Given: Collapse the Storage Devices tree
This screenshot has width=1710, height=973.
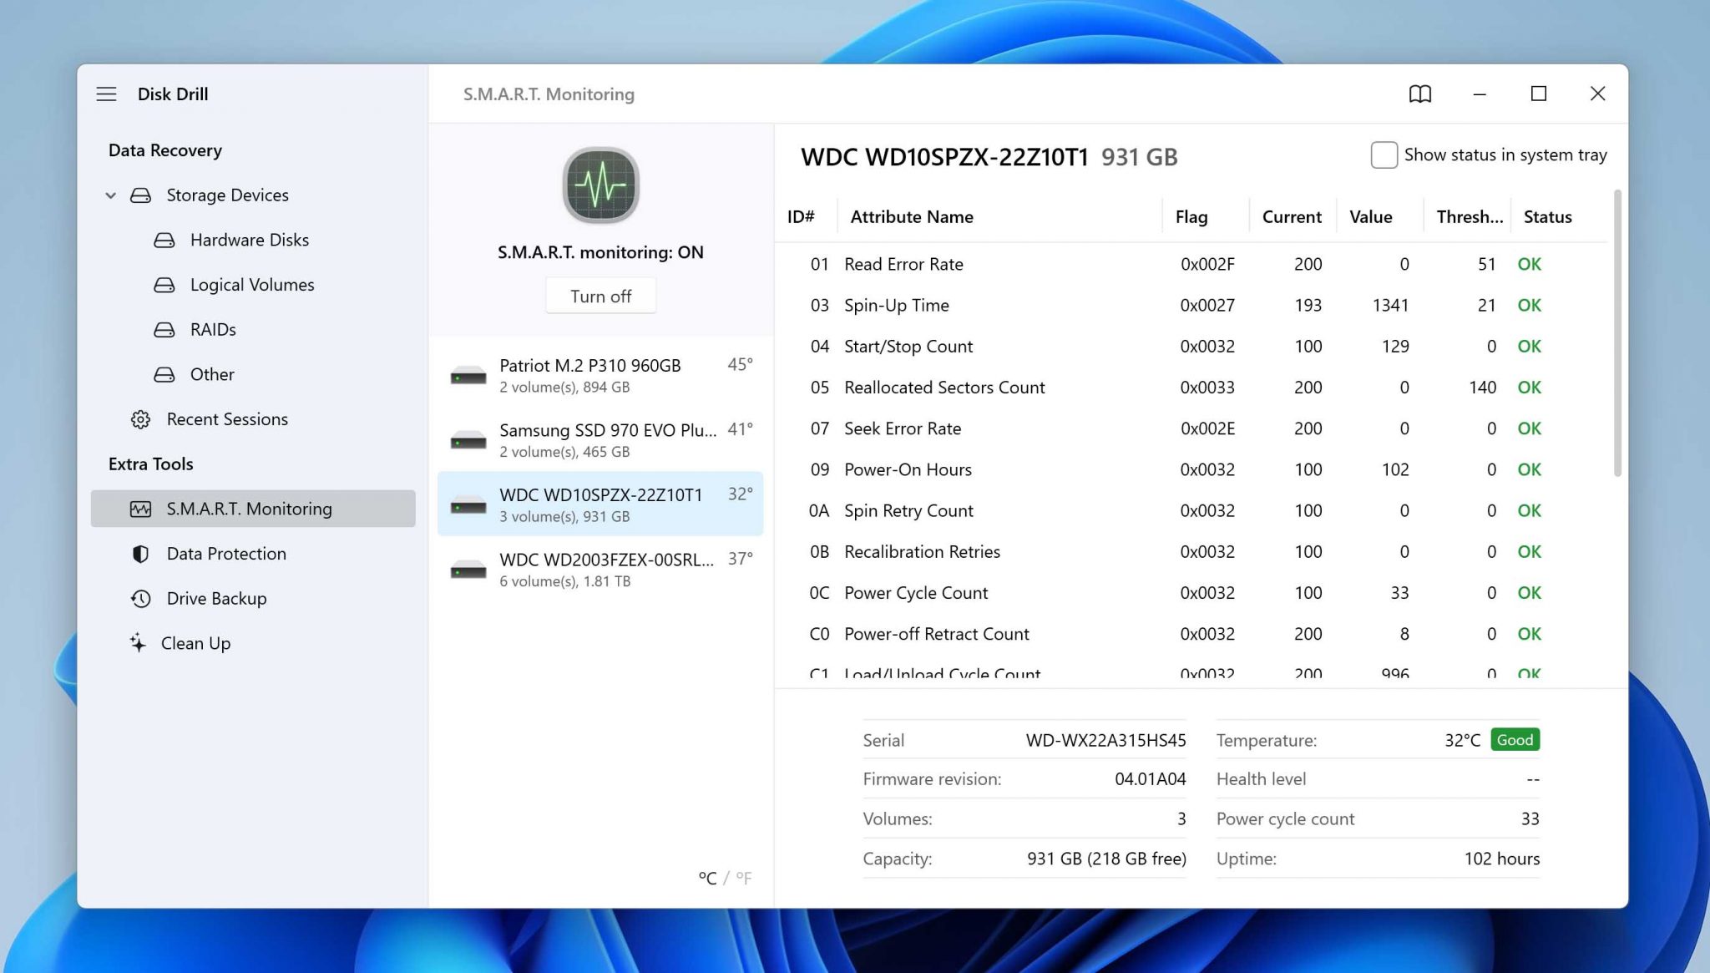Looking at the screenshot, I should (110, 195).
